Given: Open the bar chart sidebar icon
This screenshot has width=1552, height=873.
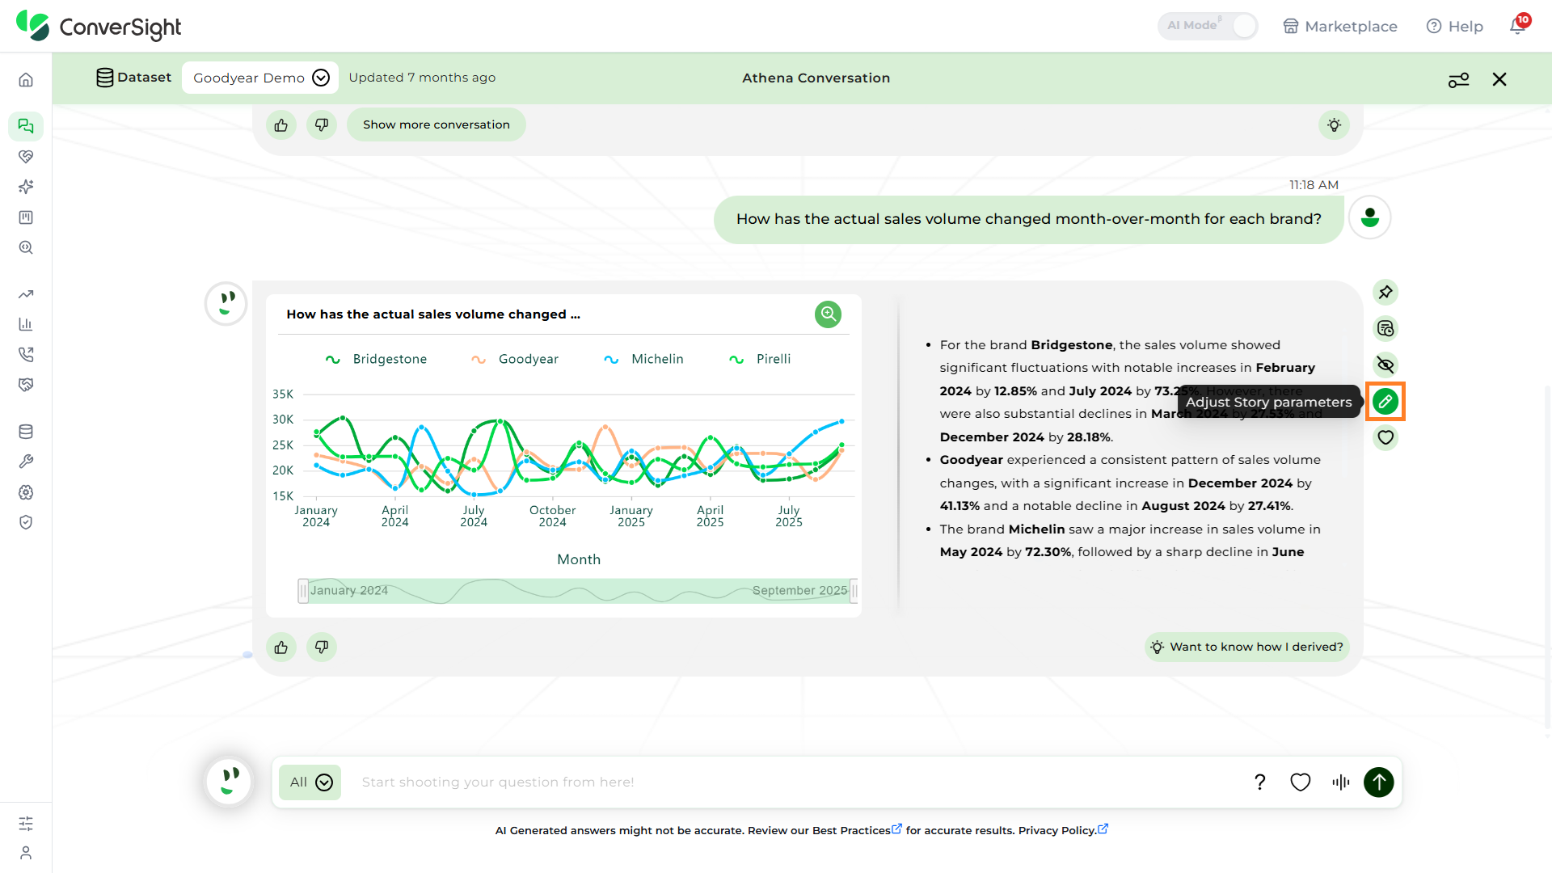Looking at the screenshot, I should (26, 324).
